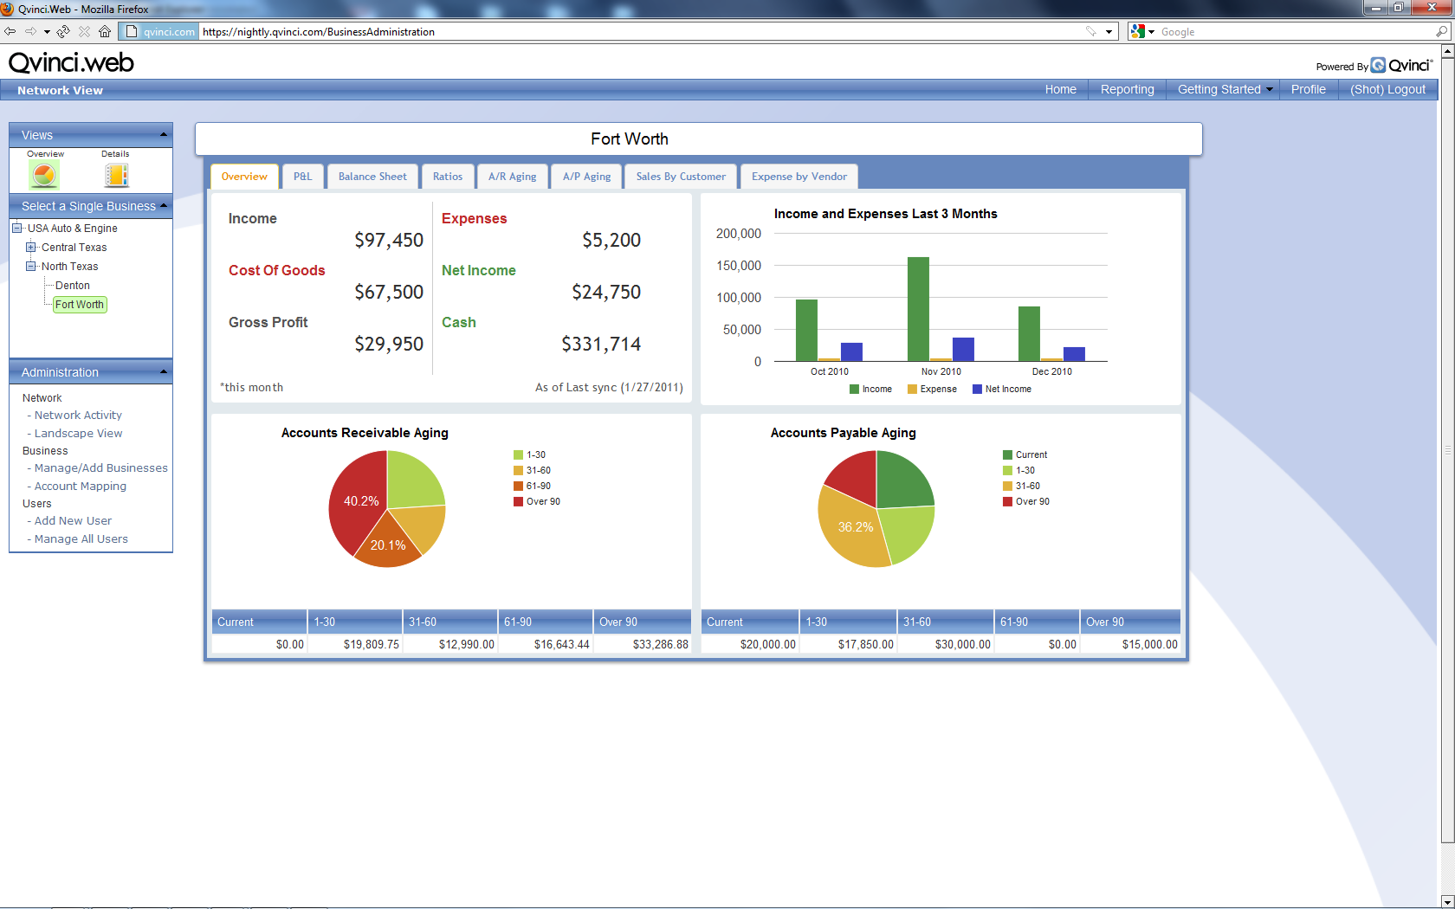This screenshot has height=909, width=1455.
Task: Open the Manage All Users link
Action: point(81,539)
